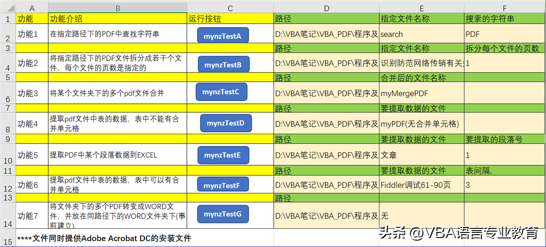The image size is (546, 247).
Task: Select row 8 header
Action: 8,123
